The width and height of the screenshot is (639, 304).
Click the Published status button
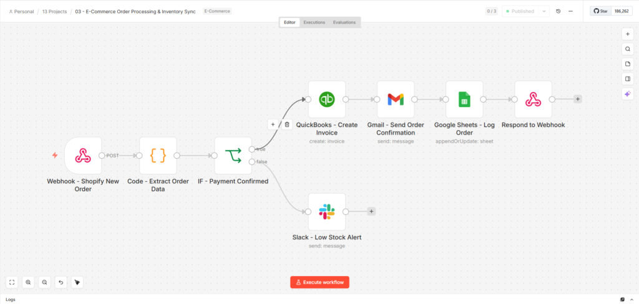[x=520, y=11]
